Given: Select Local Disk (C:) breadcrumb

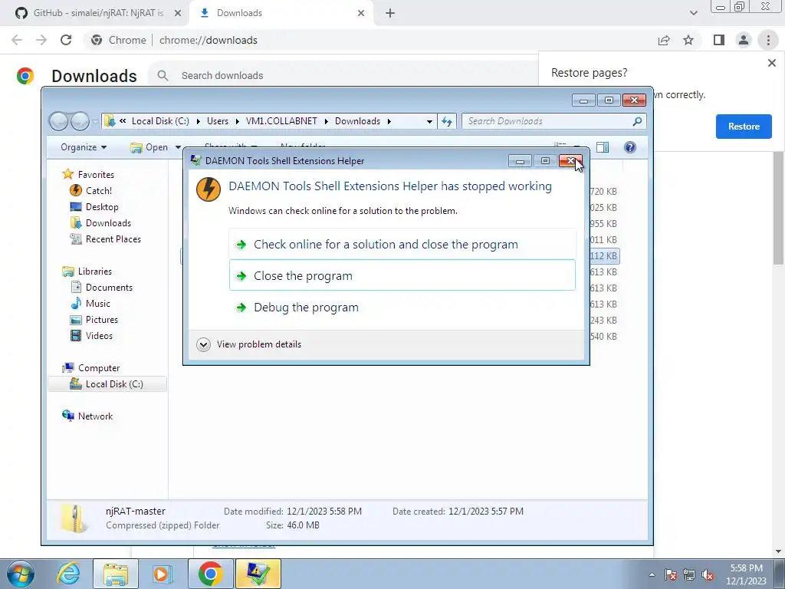Looking at the screenshot, I should [160, 121].
